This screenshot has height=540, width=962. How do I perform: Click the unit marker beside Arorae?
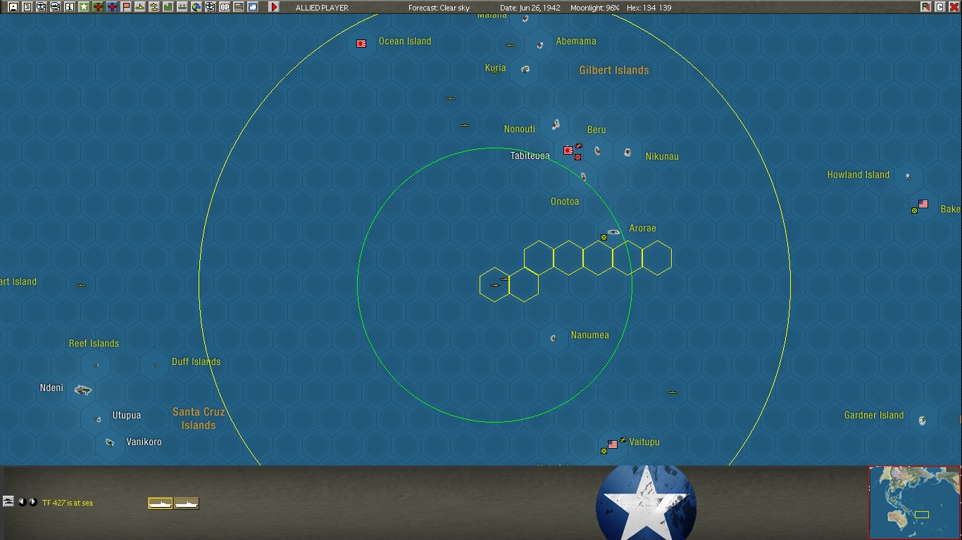click(x=604, y=238)
